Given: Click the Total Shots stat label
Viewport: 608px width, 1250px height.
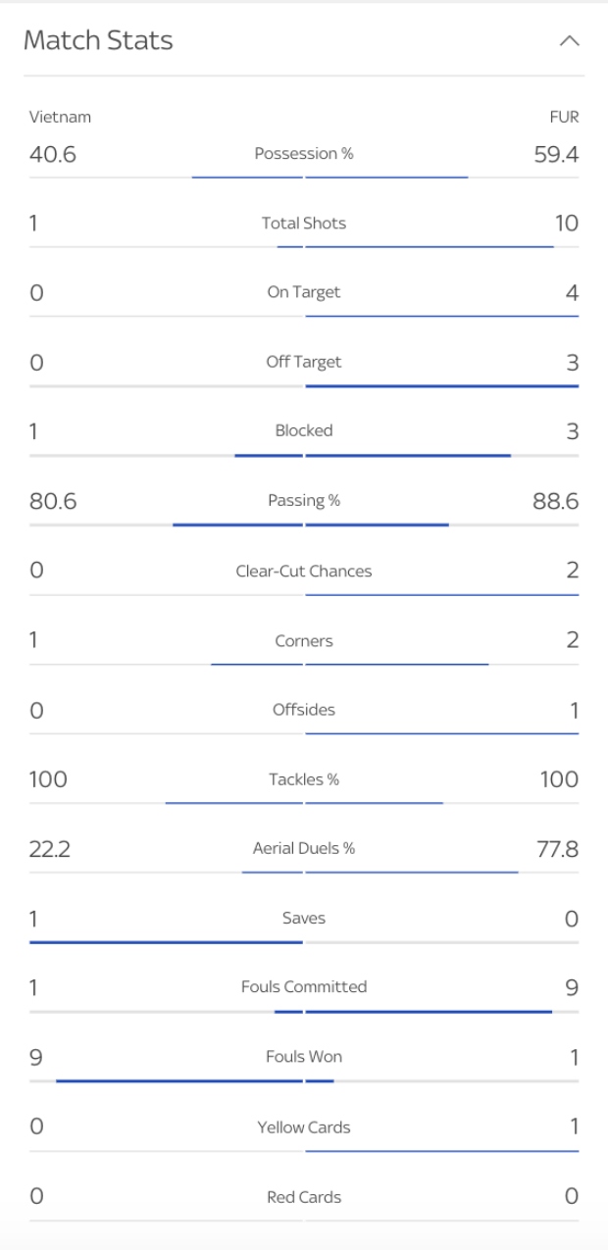Looking at the screenshot, I should pos(304,224).
